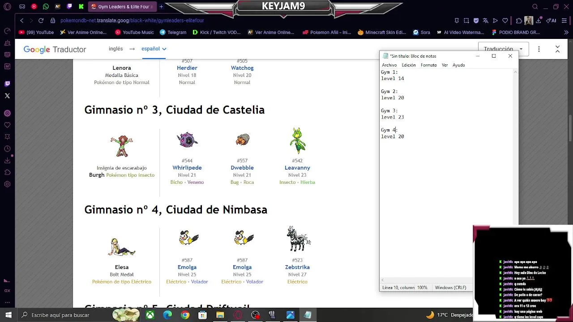Open the (99) YouTube bookmark
The width and height of the screenshot is (573, 322).
tap(36, 32)
